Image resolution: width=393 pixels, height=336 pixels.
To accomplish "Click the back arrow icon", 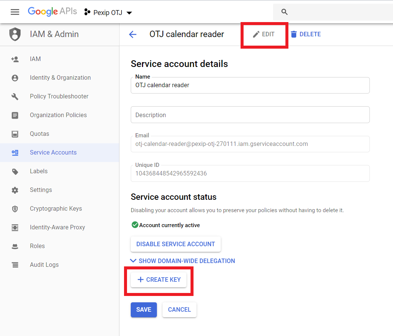I will pyautogui.click(x=133, y=34).
